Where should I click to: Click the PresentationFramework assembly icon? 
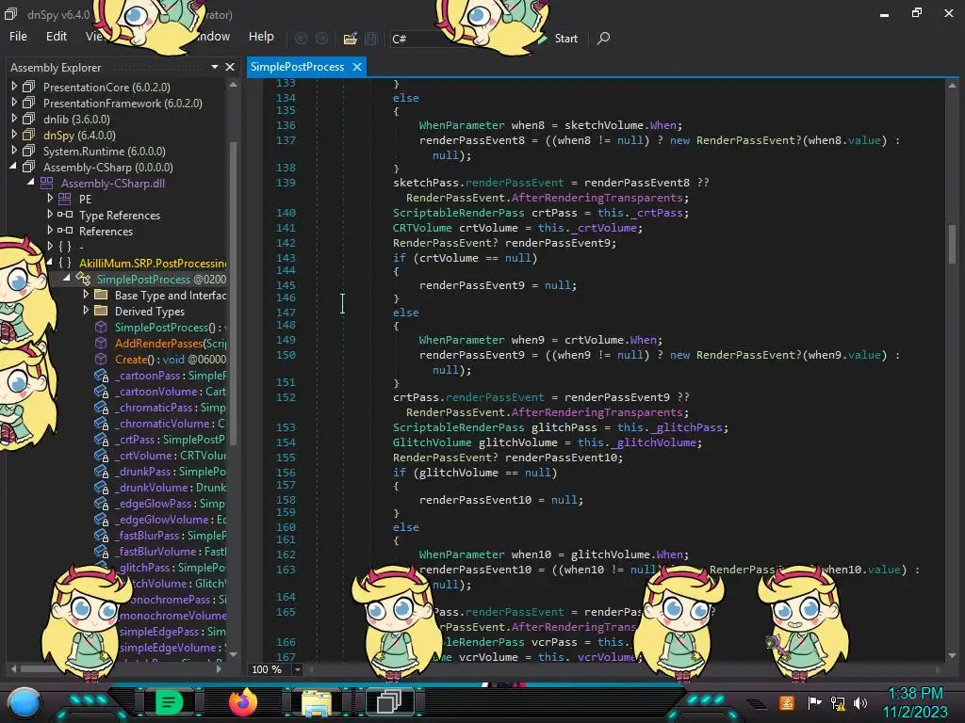(x=29, y=103)
